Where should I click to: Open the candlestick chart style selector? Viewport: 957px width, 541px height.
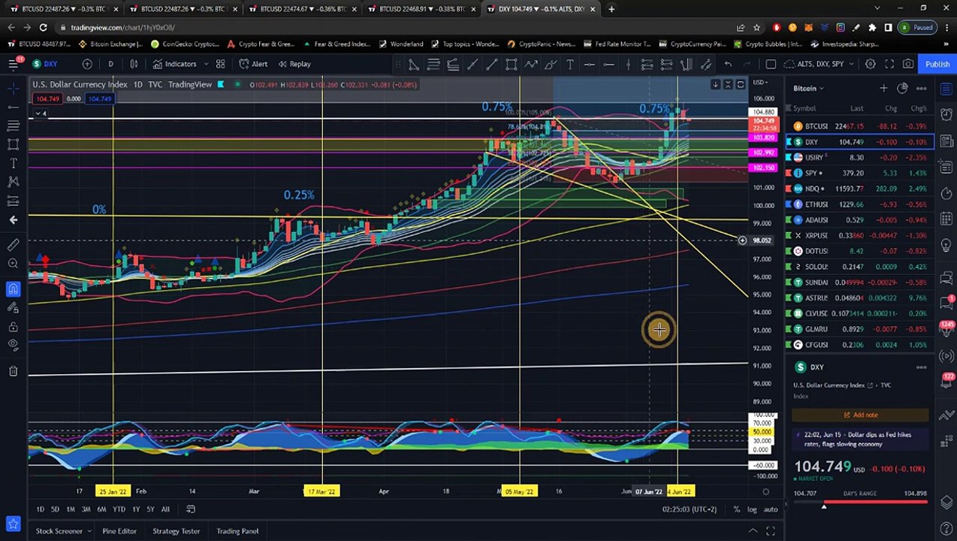134,64
